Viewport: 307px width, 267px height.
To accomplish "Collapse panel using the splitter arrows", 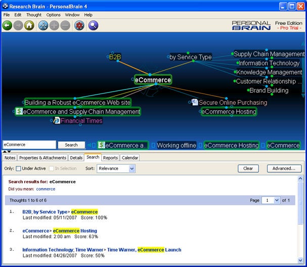I will pos(7,152).
